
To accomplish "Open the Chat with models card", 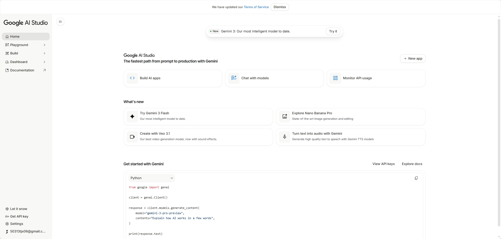I will pos(274,78).
